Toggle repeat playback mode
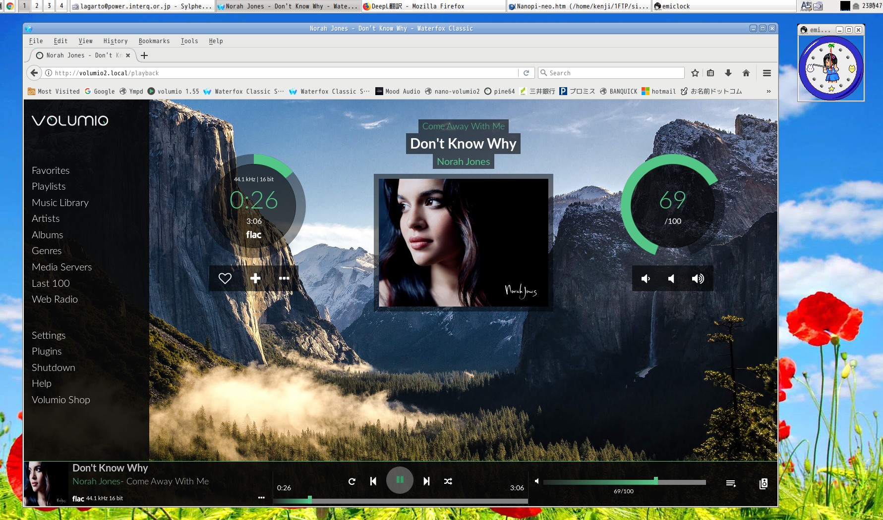 click(352, 481)
